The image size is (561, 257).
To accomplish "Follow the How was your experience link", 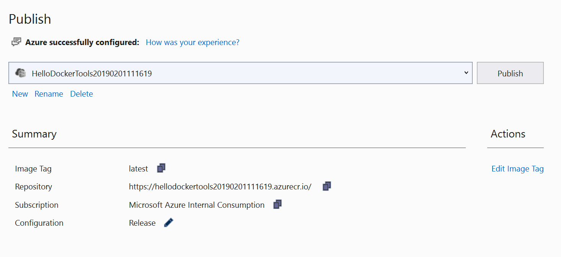I will coord(192,42).
